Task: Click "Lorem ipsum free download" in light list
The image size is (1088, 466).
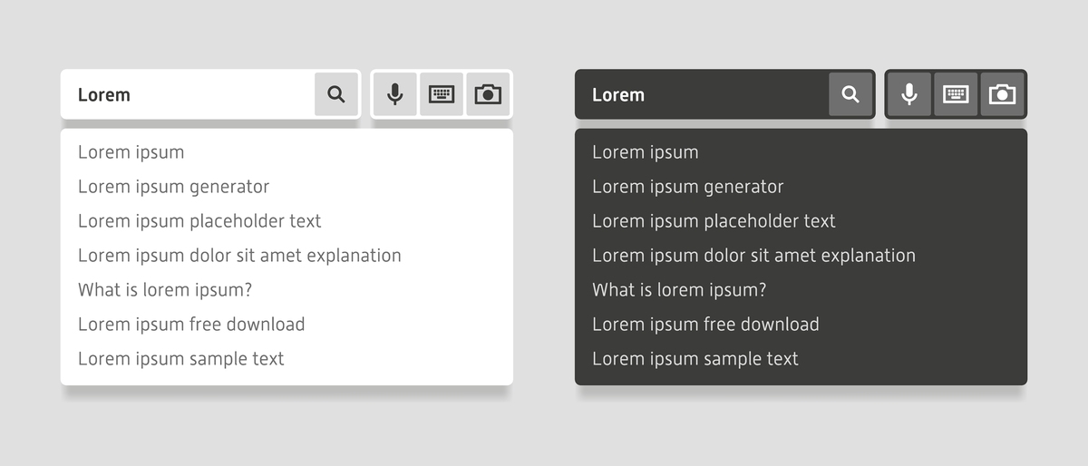Action: pos(191,325)
